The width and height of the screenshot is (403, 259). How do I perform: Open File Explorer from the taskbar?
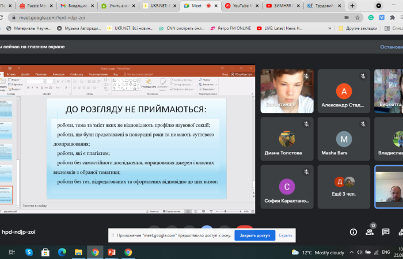coord(78,252)
